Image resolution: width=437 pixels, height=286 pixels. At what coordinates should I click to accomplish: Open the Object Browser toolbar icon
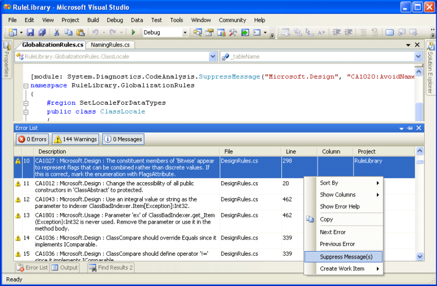coord(221,33)
